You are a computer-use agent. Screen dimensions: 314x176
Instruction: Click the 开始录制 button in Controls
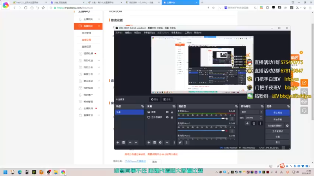coord(277,120)
